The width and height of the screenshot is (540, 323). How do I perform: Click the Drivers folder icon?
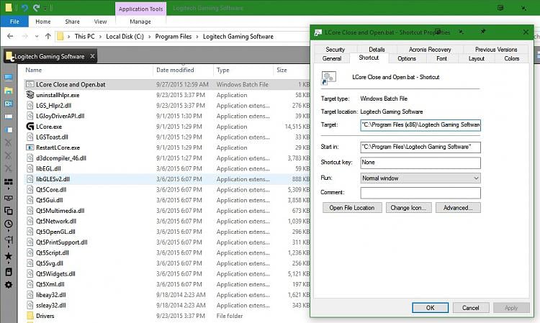pos(30,315)
